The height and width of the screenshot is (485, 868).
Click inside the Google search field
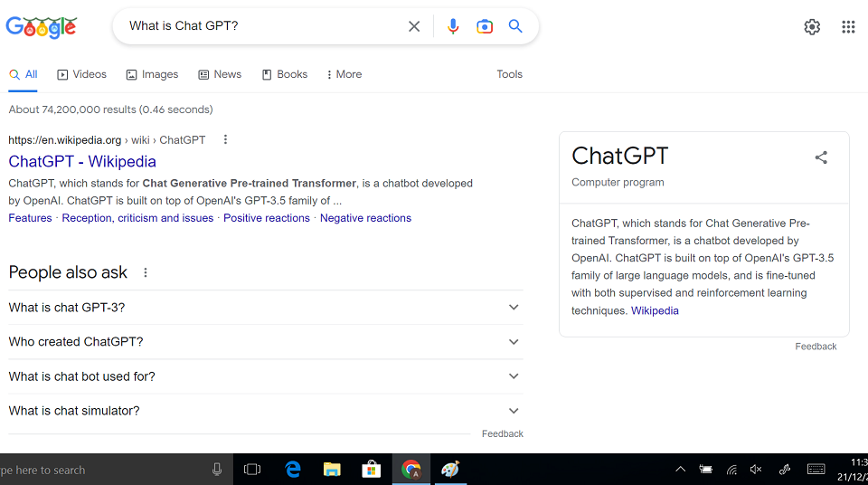point(262,26)
